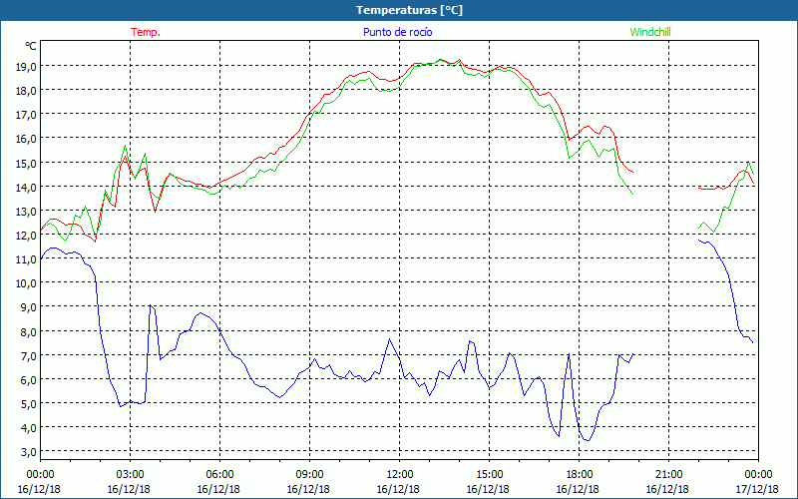Click the 18:00 time axis label

tap(579, 475)
